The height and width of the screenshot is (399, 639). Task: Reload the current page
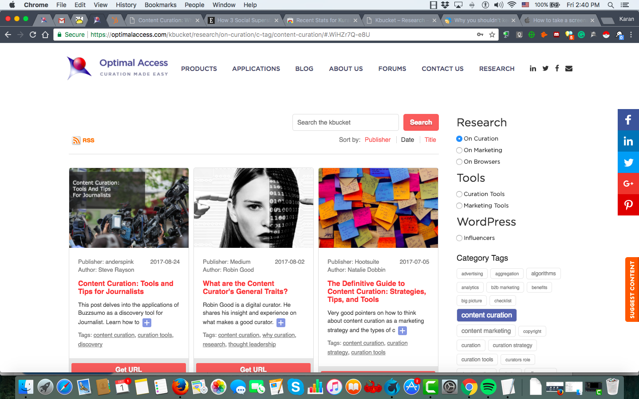tap(33, 35)
